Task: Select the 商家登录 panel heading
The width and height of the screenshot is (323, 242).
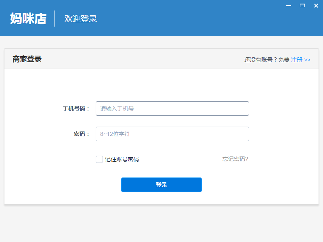Action: click(x=27, y=59)
